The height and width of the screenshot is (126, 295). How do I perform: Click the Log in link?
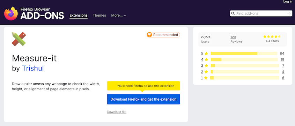[x=288, y=1]
